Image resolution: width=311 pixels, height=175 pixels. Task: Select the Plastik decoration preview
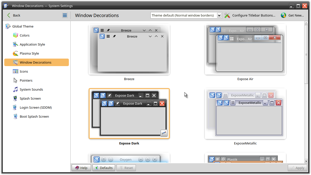pyautogui.click(x=245, y=158)
